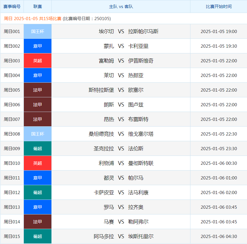This screenshot has width=247, height=244.
Task: Select away team 伊普斯维奇
Action: 141,61
